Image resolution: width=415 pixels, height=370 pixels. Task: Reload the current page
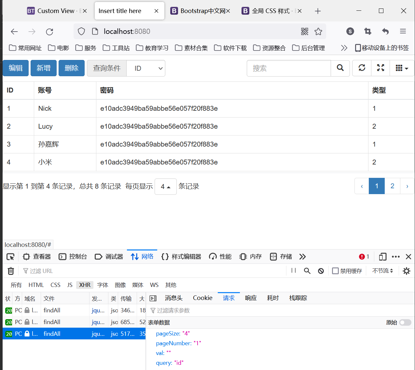point(49,32)
